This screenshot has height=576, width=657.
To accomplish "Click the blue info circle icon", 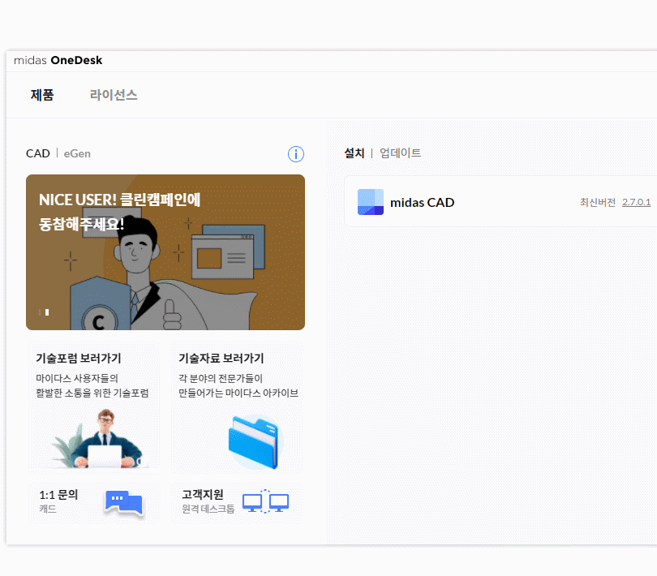I will click(296, 154).
